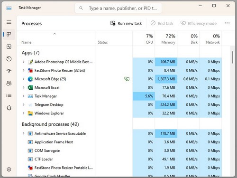This screenshot has height=178, width=237.
Task: Click Run new task button
Action: coord(126,23)
